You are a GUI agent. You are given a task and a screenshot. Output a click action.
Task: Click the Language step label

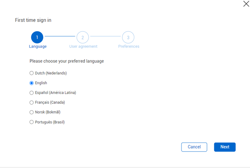[x=38, y=47]
